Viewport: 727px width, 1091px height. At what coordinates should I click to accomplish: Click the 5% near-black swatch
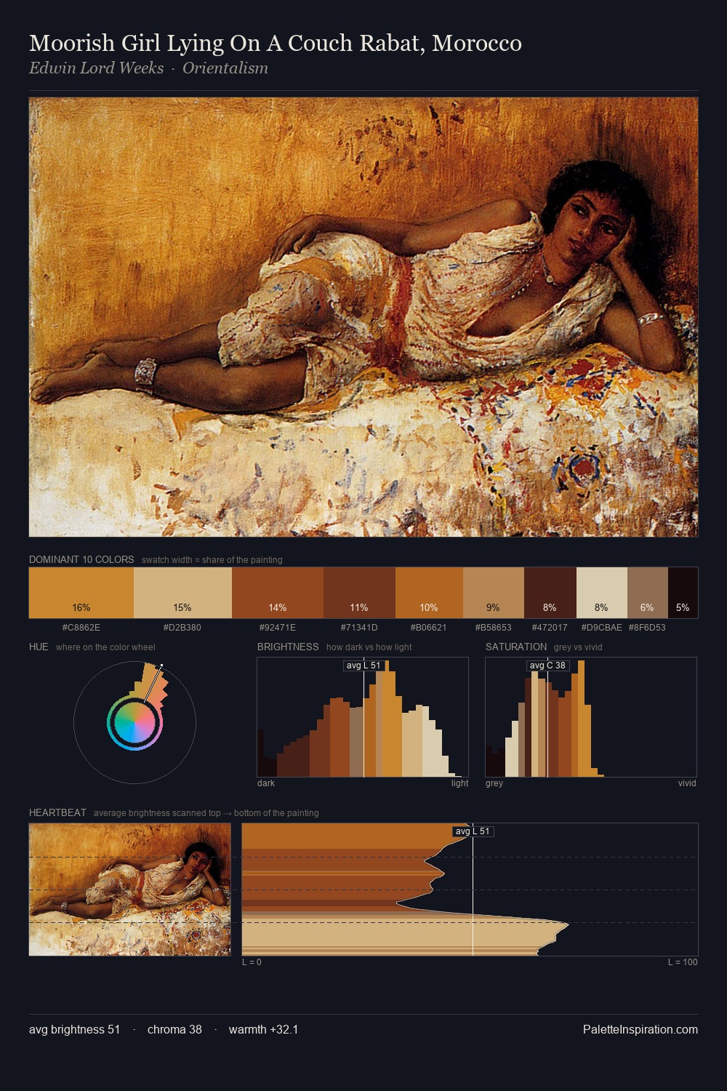683,593
